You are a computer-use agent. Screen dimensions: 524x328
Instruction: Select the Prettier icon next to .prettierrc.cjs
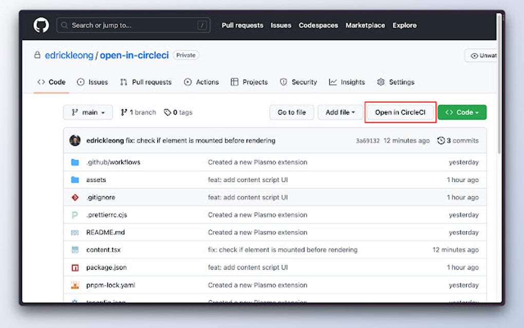coord(75,214)
